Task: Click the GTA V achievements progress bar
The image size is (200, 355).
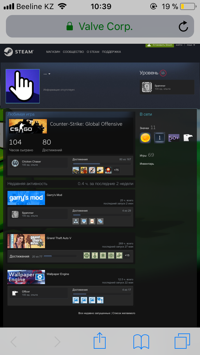Action: pos(60,256)
